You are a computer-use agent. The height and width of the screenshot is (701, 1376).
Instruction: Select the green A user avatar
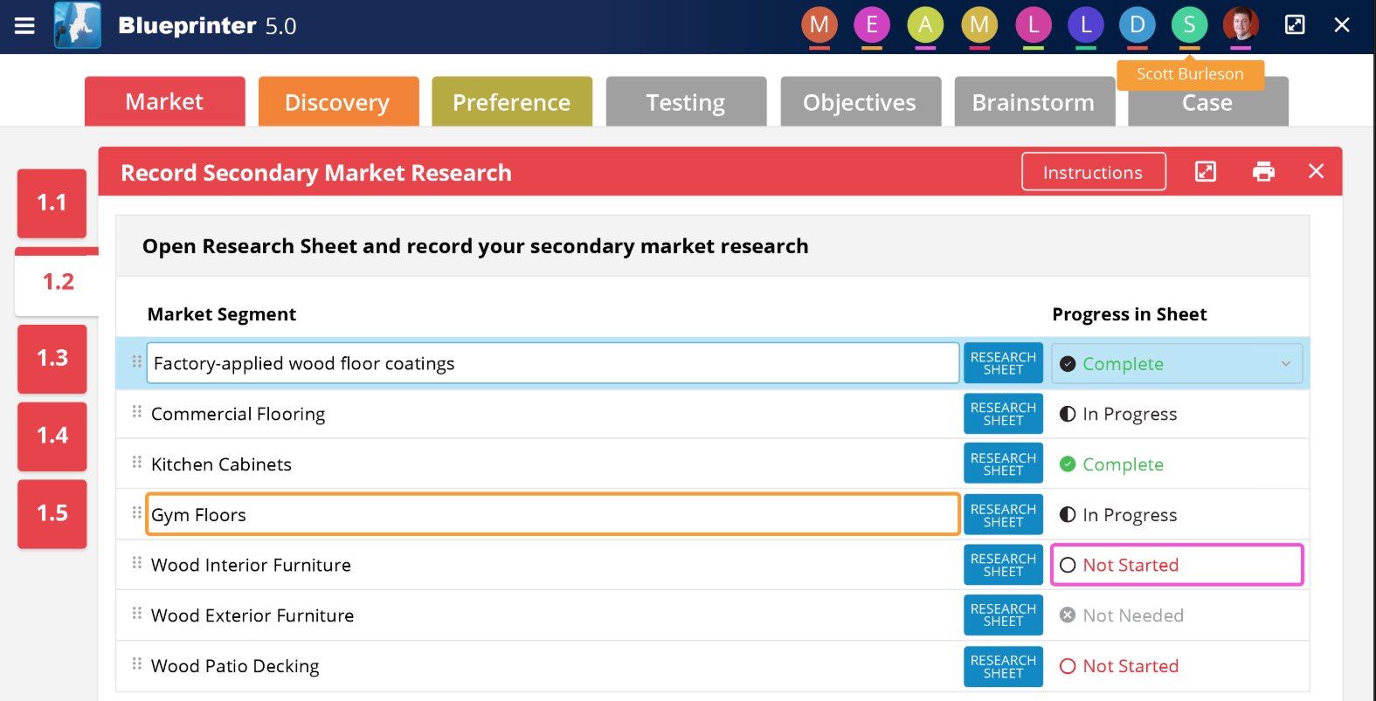coord(925,25)
